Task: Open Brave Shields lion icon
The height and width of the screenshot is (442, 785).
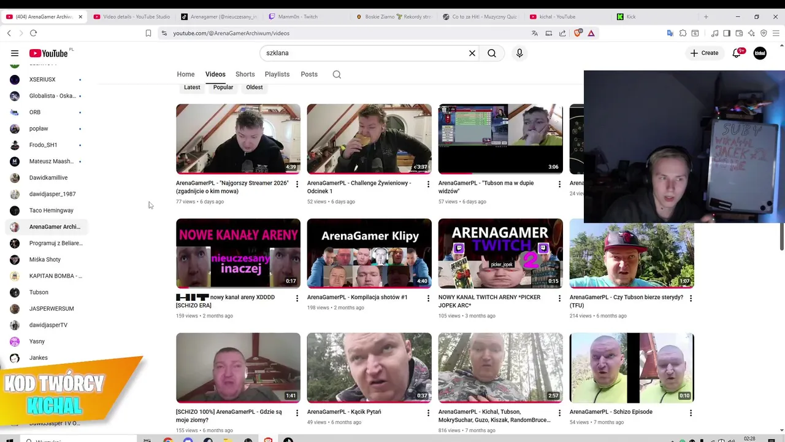Action: pyautogui.click(x=577, y=33)
